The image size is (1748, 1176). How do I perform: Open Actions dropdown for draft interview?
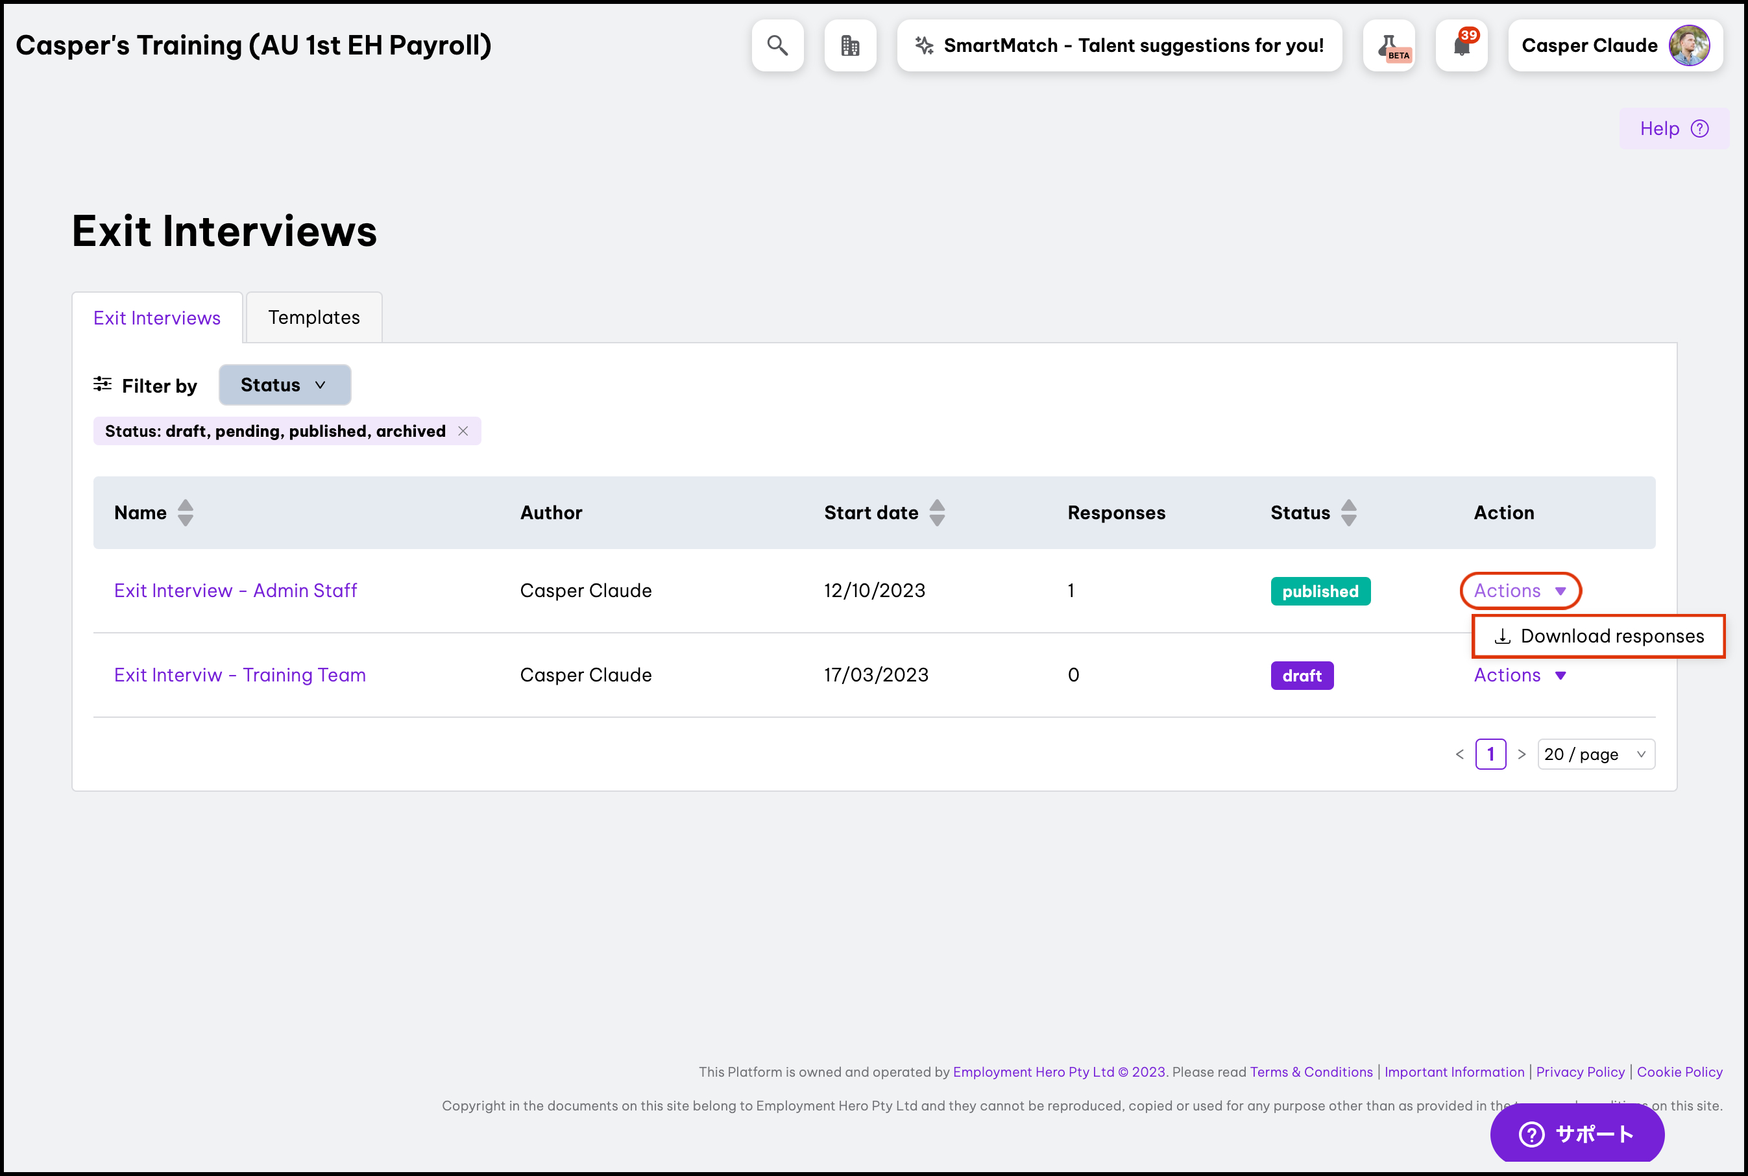click(1520, 676)
